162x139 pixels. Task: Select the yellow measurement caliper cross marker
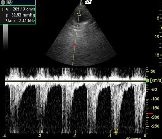click(116, 133)
